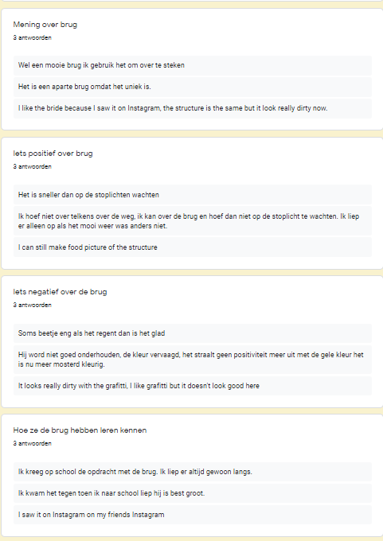Viewport: 383px width, 541px height.
Task: Click response 'Ik hoef niet over telkens over de weg'
Action: coord(193,221)
